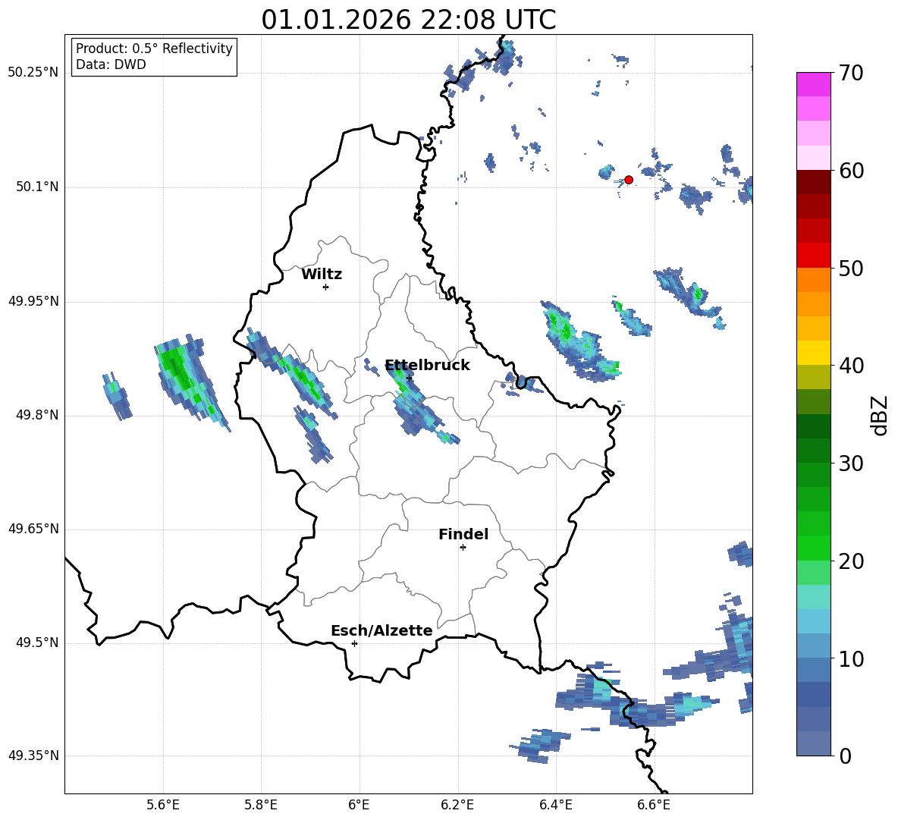Pick the orange colorbar segment below 50

[813, 279]
